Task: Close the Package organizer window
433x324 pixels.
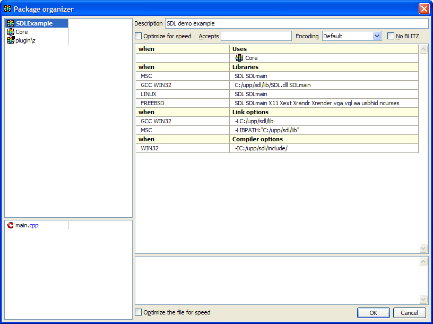Action: point(424,9)
